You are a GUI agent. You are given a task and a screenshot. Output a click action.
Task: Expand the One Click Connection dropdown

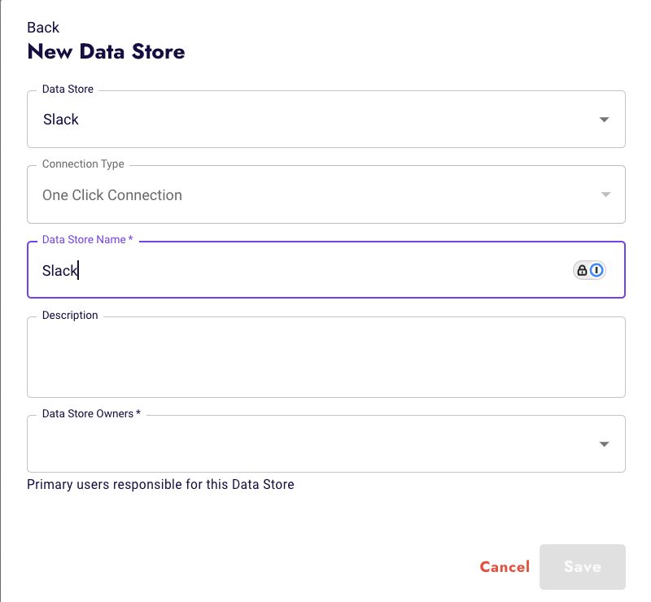click(x=325, y=194)
